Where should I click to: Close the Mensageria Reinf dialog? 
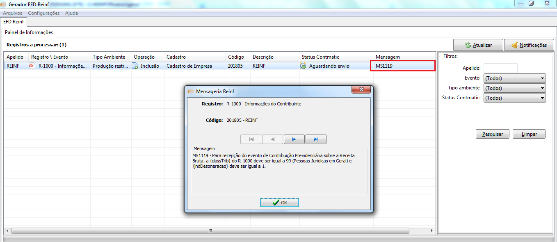coord(361,90)
